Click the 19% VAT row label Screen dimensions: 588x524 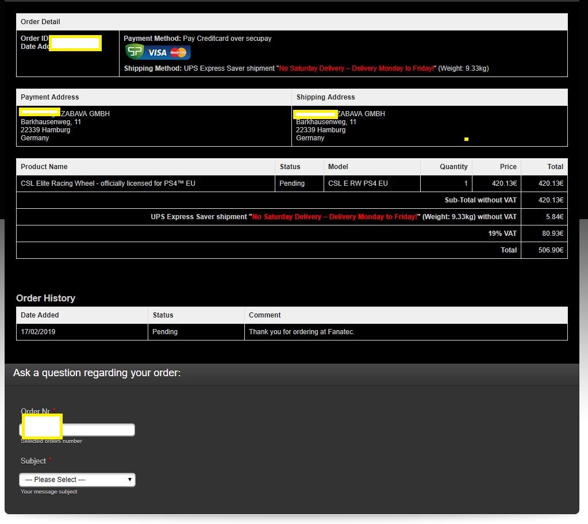(x=502, y=234)
